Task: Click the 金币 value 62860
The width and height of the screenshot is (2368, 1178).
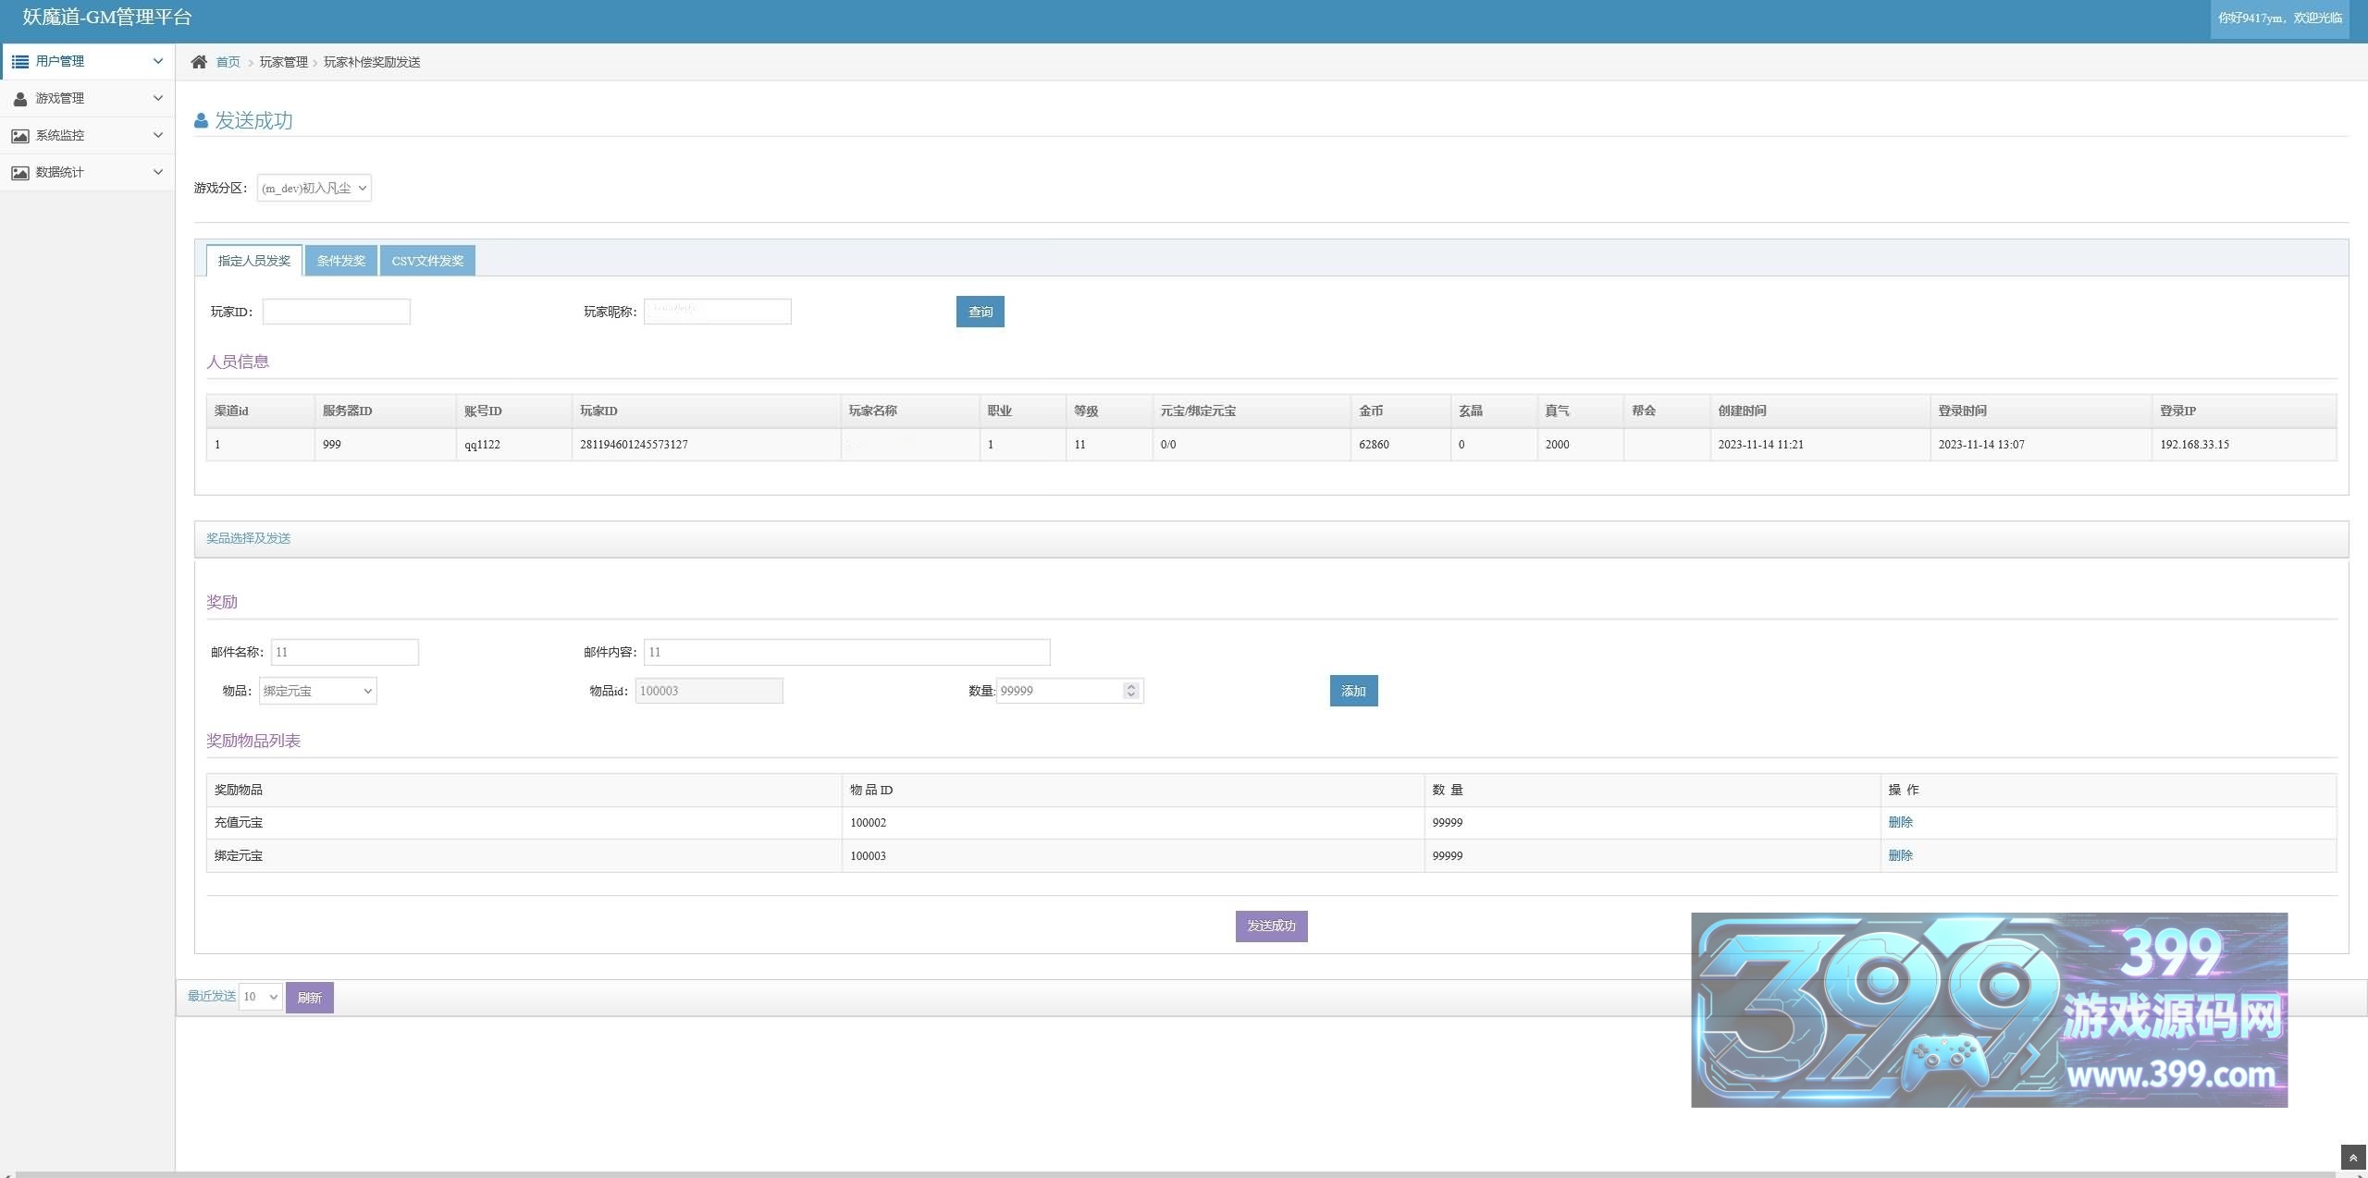Action: [x=1374, y=445]
